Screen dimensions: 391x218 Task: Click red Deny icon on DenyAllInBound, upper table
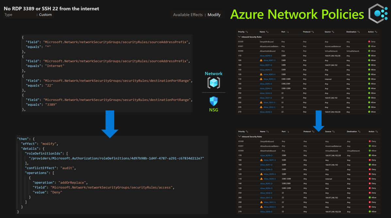click(369, 41)
